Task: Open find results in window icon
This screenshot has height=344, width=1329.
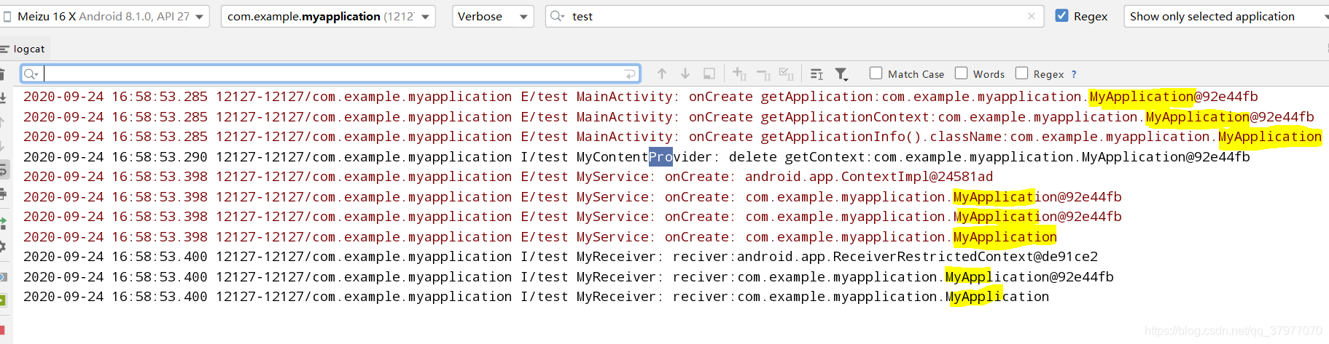Action: 709,73
